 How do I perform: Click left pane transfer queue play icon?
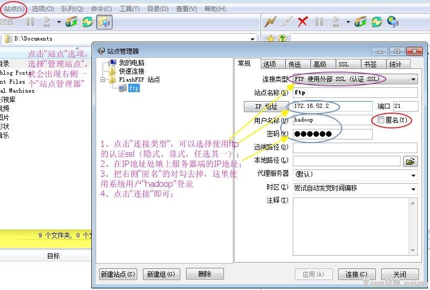click(x=47, y=22)
